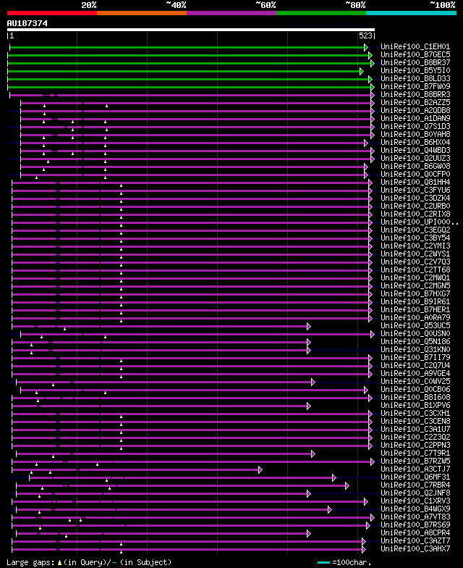463x568 pixels.
Task: Click the arrowhead ending the UniRef100_B1XPV6 alignment
Action: coord(308,406)
